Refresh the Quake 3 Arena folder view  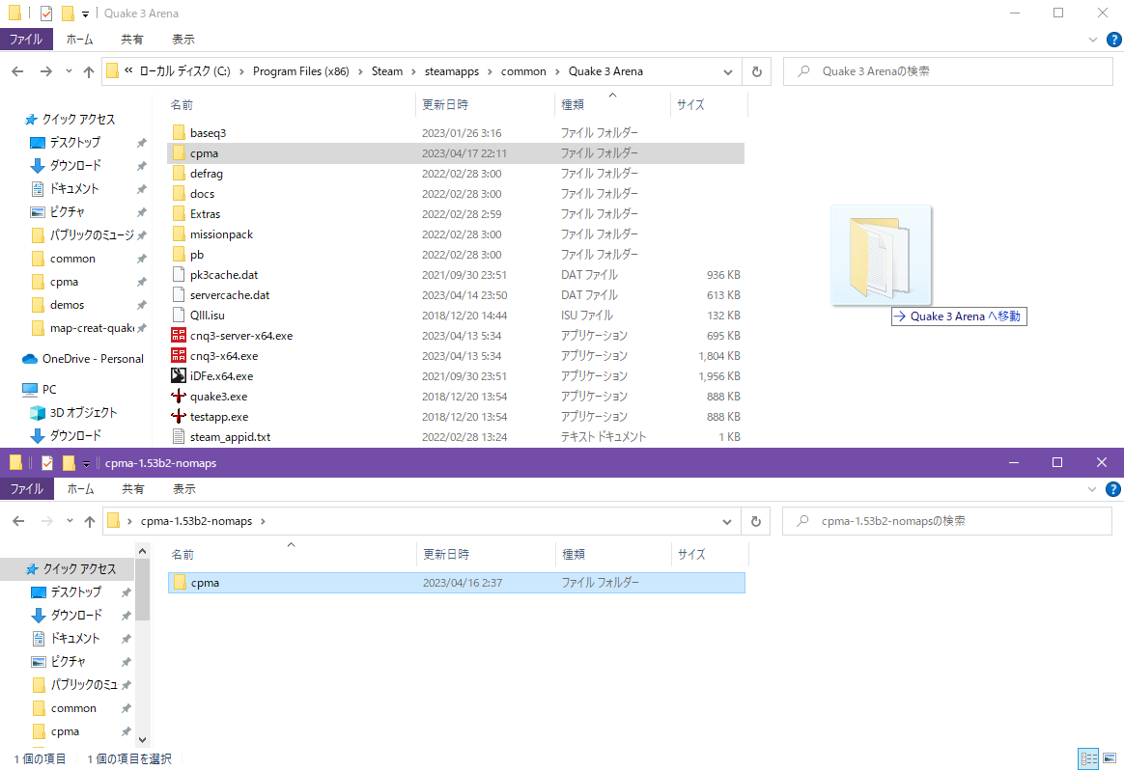point(756,71)
